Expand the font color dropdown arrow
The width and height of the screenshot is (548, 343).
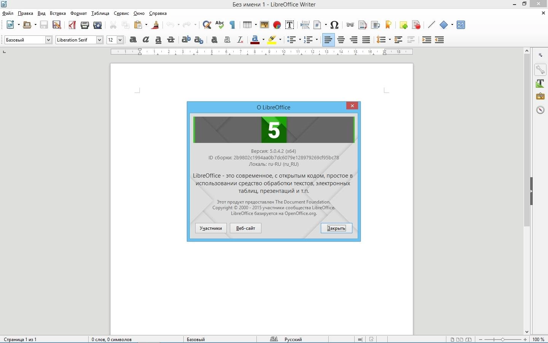[x=263, y=40]
